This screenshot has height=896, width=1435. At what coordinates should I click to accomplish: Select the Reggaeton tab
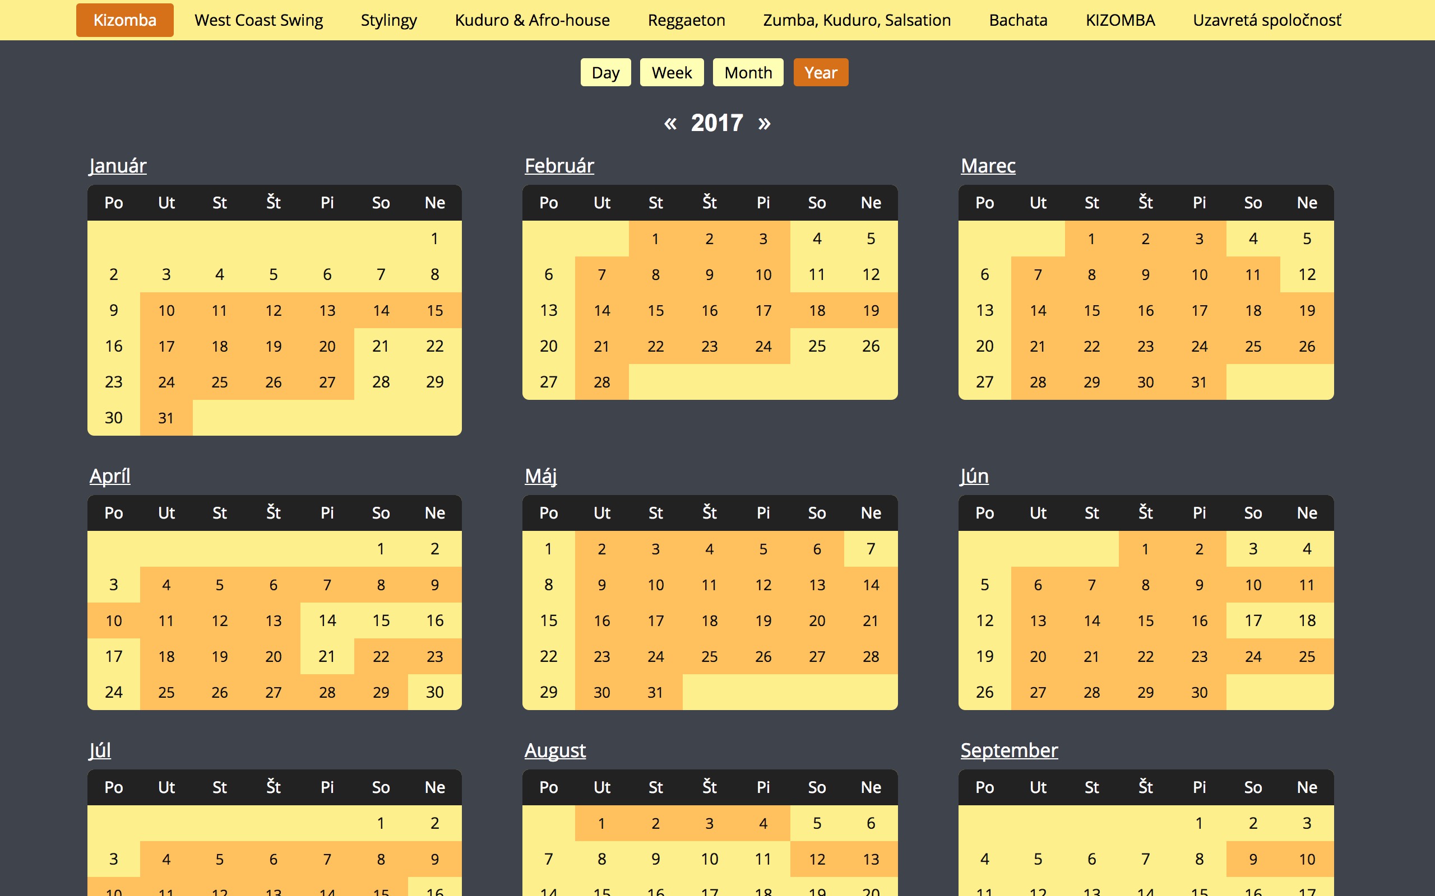(x=686, y=20)
